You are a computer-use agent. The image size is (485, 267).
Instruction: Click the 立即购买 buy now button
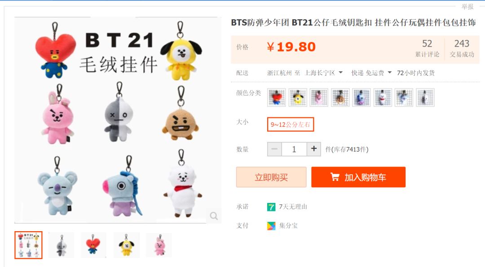tap(271, 177)
